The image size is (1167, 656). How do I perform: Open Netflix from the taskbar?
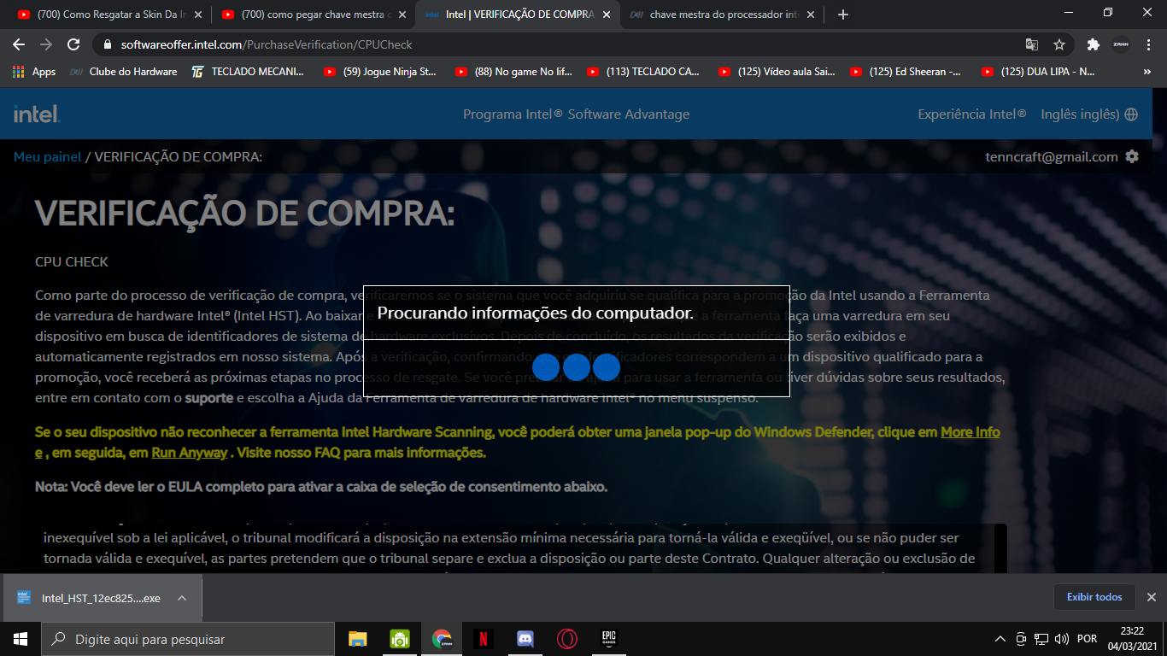(483, 639)
